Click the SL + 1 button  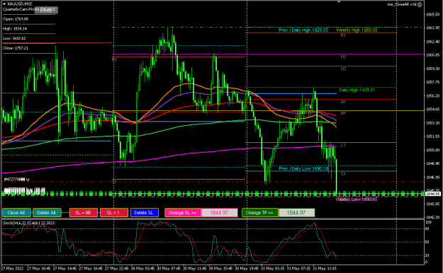pos(114,213)
